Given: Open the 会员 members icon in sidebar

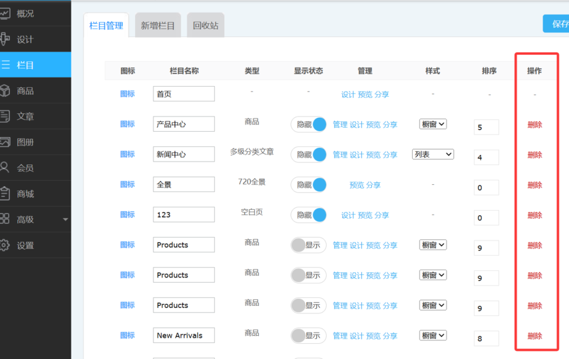Looking at the screenshot, I should click(5, 168).
